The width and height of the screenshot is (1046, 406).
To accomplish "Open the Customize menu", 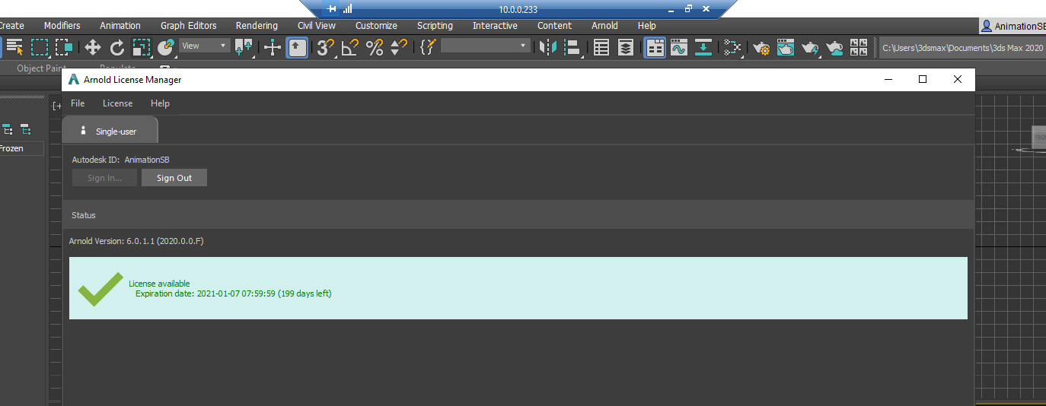I will pyautogui.click(x=376, y=26).
